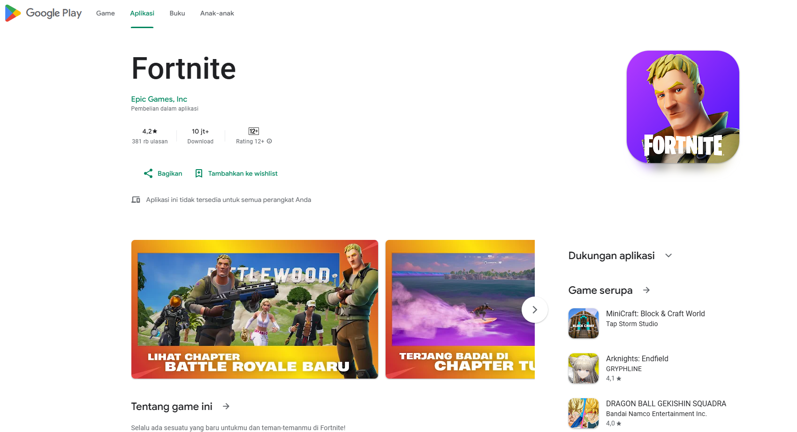Open the Battle Royale chapter screenshot thumbnail
Viewport: 797px width, 432px height.
pos(254,309)
